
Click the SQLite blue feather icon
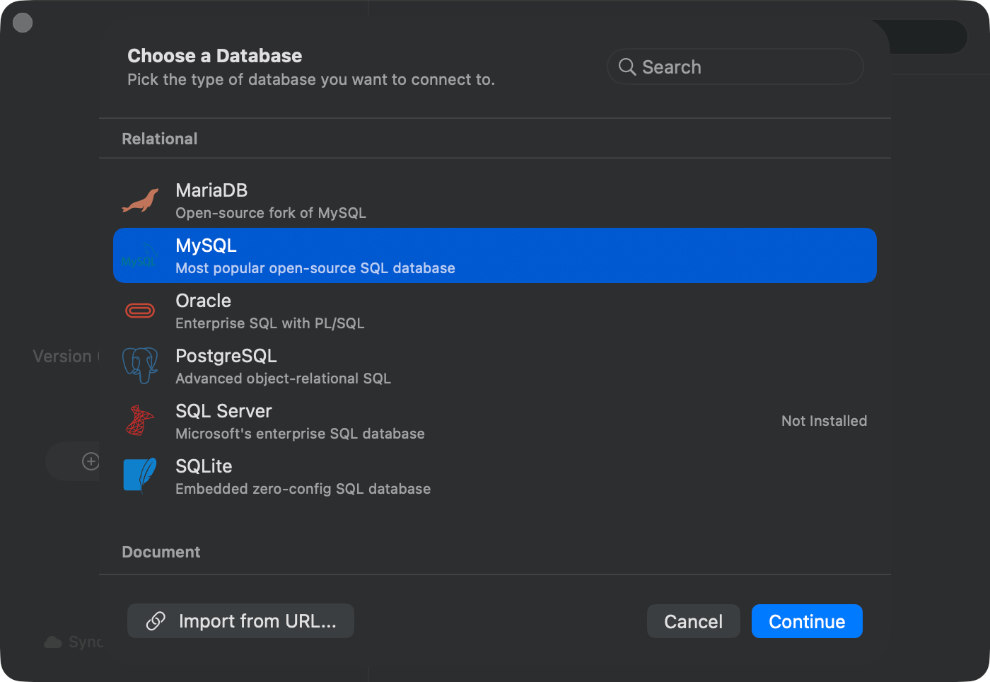tap(140, 475)
